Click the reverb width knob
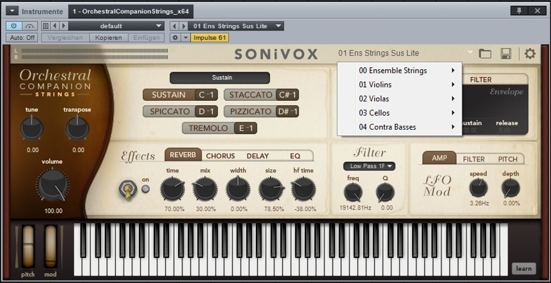551x283 pixels. pos(238,189)
